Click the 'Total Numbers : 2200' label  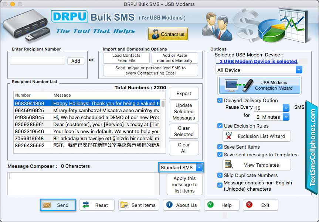coord(140,87)
